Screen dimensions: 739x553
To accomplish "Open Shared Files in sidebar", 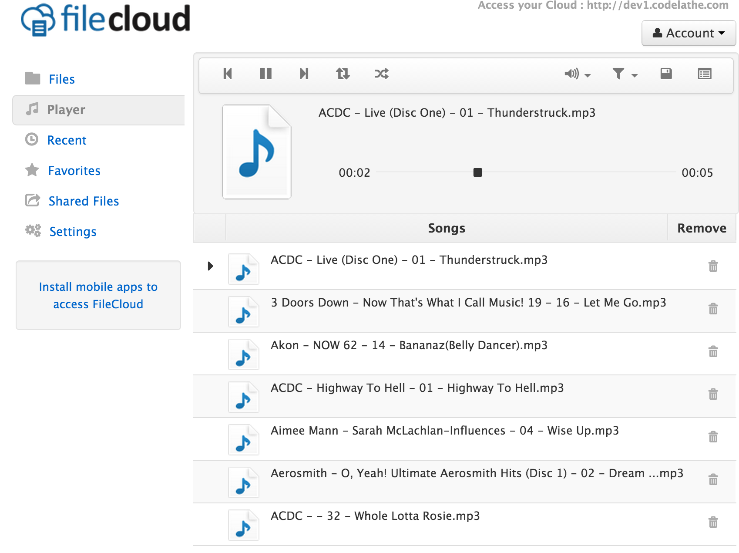I will click(84, 201).
